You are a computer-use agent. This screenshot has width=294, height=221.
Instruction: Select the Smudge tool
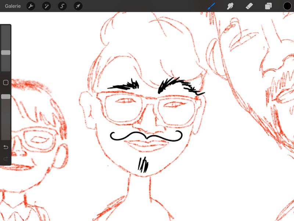pyautogui.click(x=230, y=6)
